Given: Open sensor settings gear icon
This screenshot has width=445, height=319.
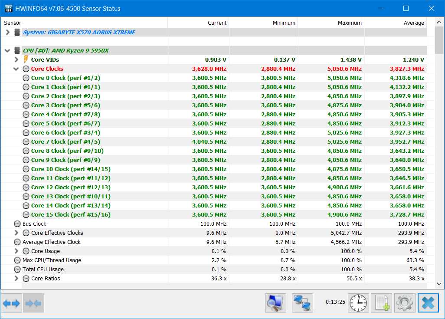Looking at the screenshot, I should pyautogui.click(x=405, y=303).
